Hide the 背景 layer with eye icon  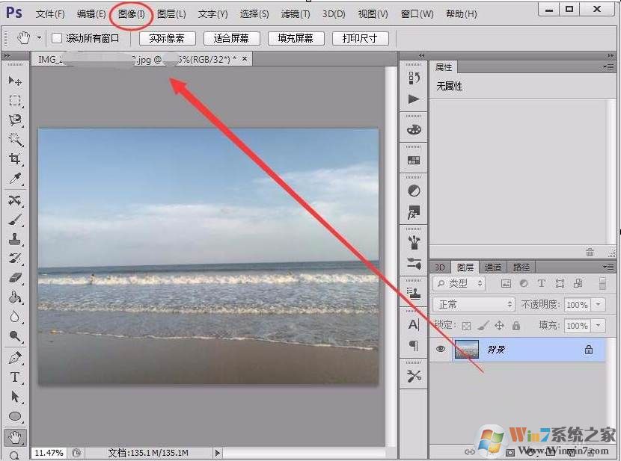click(x=441, y=349)
